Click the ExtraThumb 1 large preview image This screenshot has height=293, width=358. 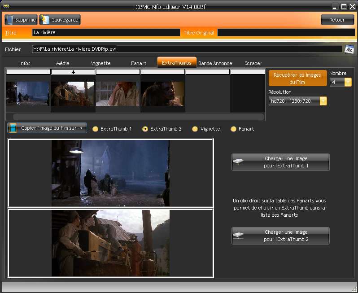pyautogui.click(x=110, y=173)
